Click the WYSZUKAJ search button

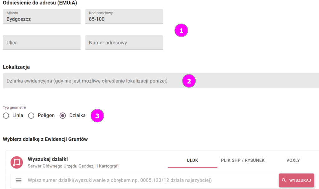pyautogui.click(x=297, y=180)
